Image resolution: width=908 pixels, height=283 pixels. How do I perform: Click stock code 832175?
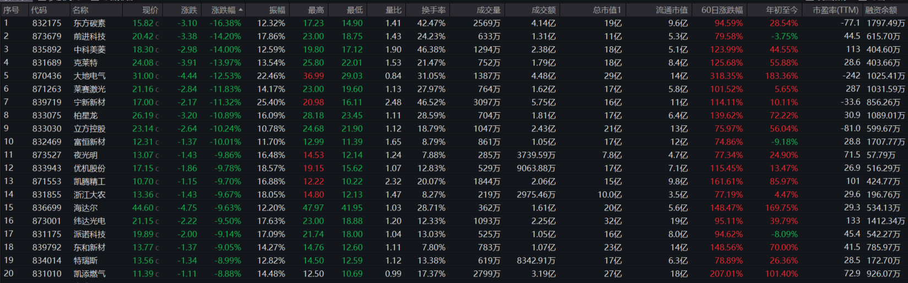point(47,23)
